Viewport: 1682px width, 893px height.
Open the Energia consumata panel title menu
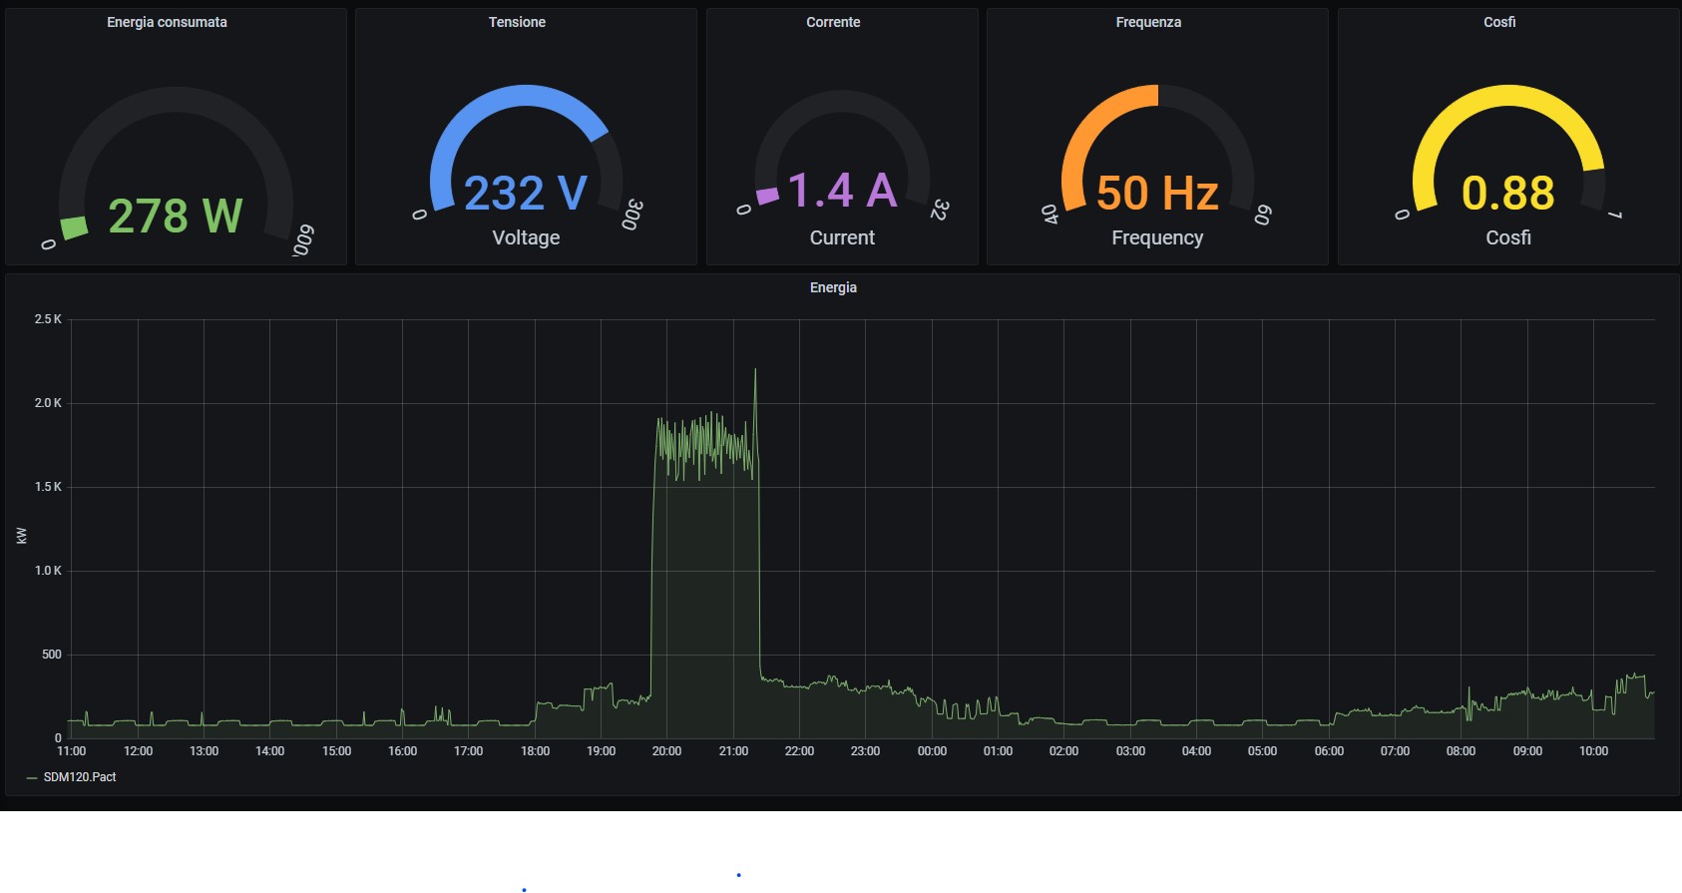(167, 22)
